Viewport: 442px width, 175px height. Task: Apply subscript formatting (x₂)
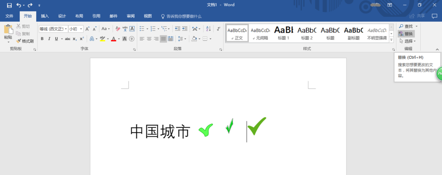click(x=74, y=39)
